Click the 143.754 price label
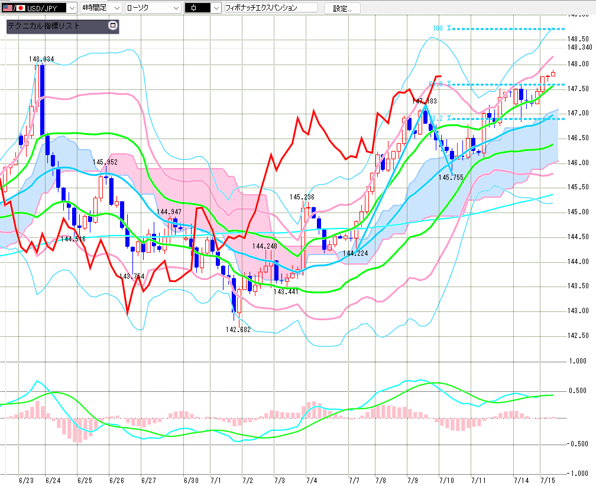 coord(131,276)
